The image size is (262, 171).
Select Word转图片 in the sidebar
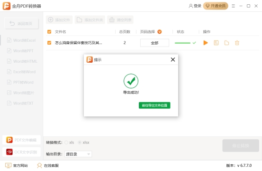(x=20, y=93)
